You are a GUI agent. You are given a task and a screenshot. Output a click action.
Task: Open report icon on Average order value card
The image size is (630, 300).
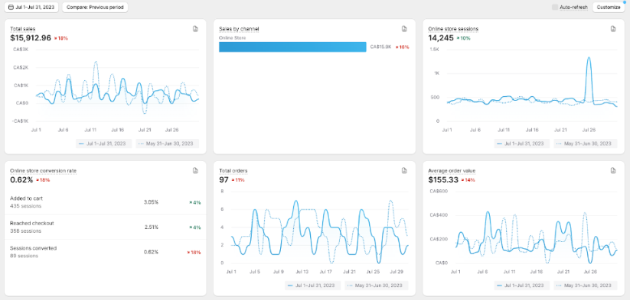pos(613,171)
